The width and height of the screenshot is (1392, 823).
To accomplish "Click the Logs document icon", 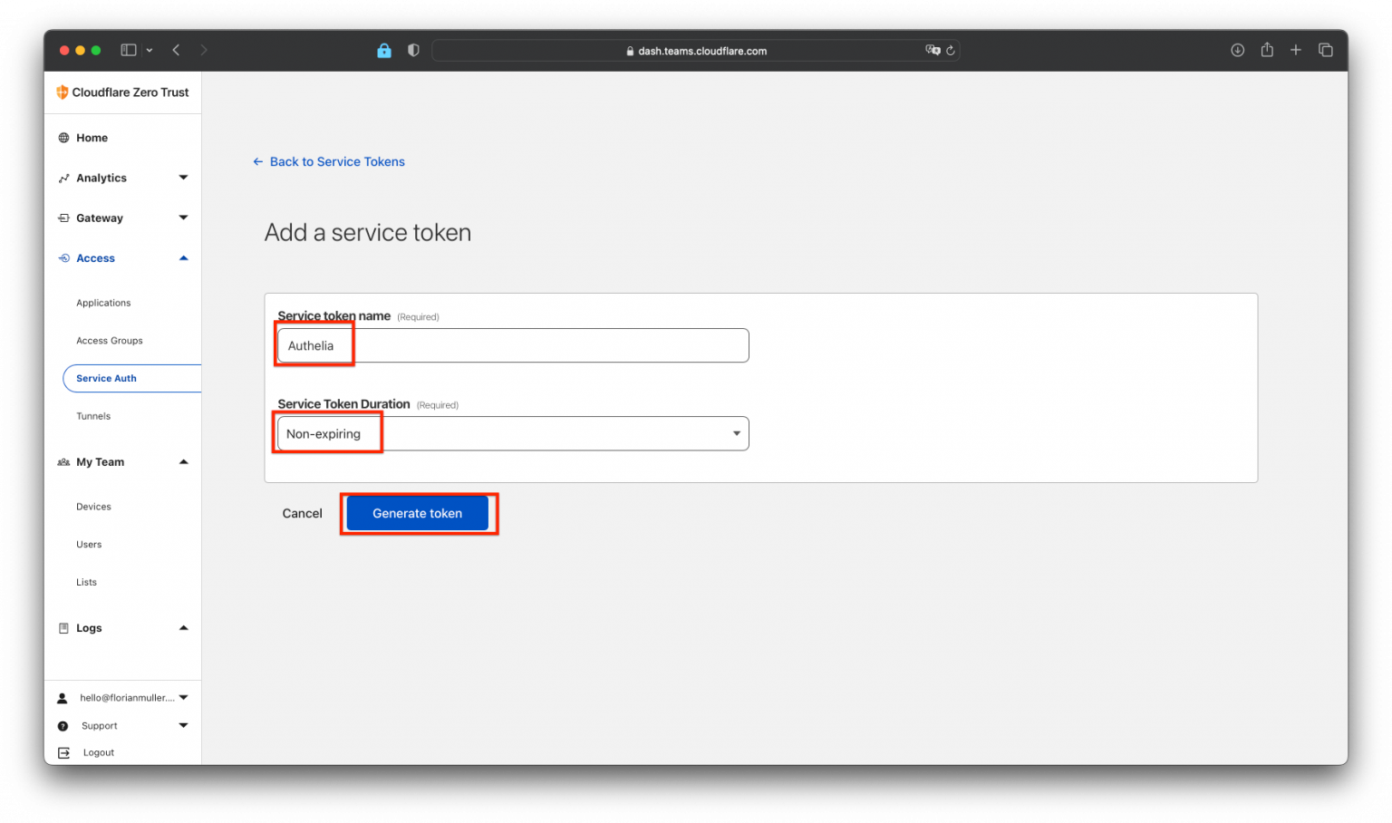I will [x=63, y=627].
